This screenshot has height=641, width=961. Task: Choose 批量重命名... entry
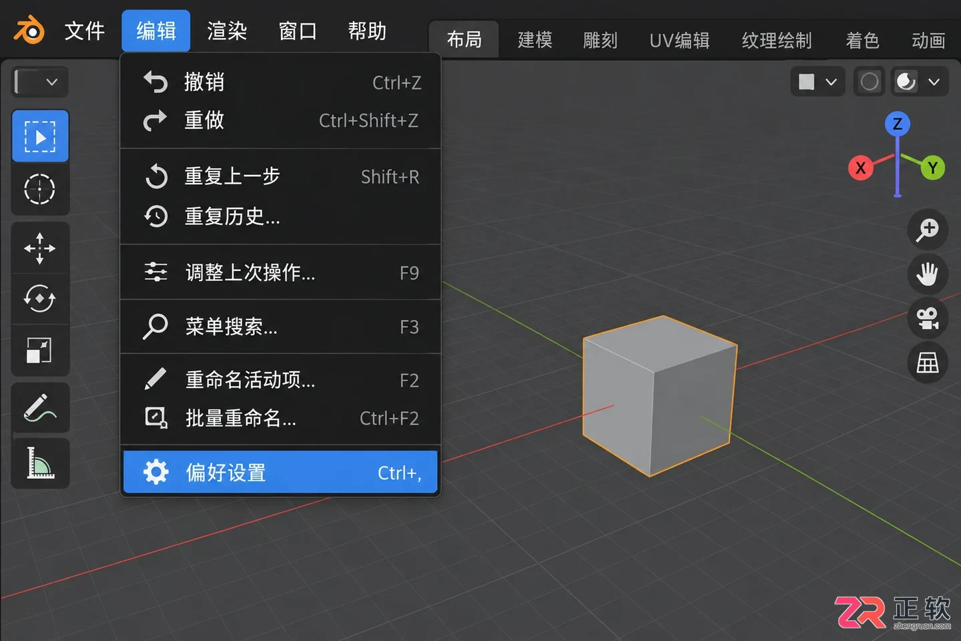(x=281, y=418)
